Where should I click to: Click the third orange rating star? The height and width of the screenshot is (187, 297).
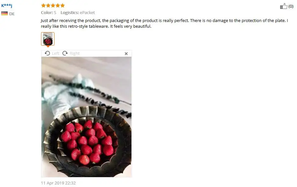(x=53, y=5)
